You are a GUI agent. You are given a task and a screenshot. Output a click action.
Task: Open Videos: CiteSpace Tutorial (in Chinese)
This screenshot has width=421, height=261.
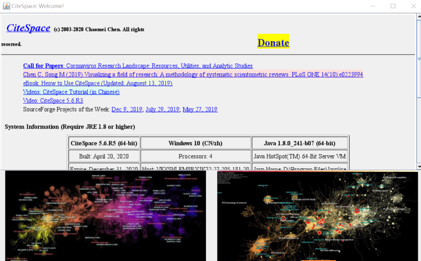[71, 92]
